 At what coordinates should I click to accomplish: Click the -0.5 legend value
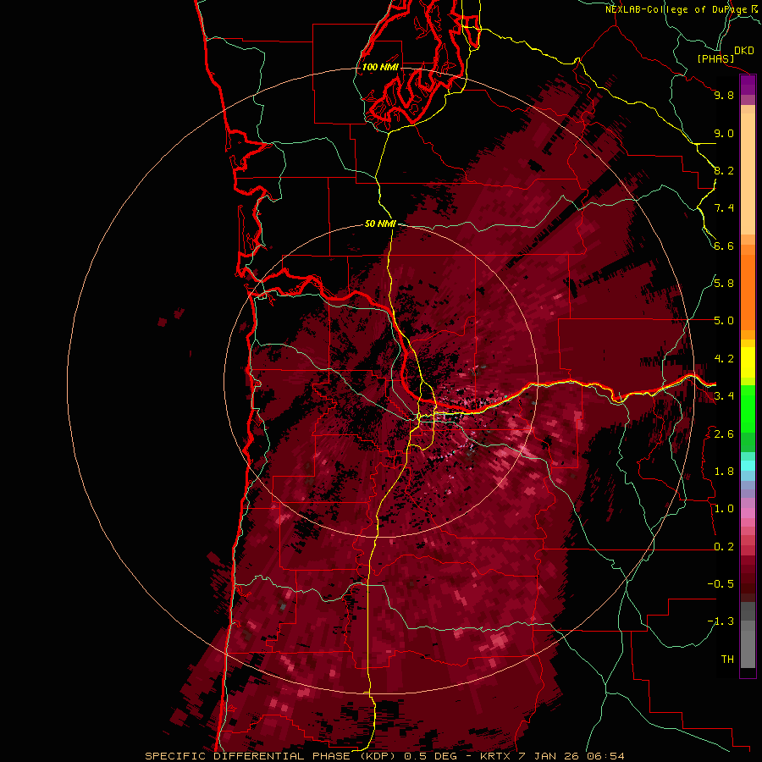pyautogui.click(x=721, y=583)
